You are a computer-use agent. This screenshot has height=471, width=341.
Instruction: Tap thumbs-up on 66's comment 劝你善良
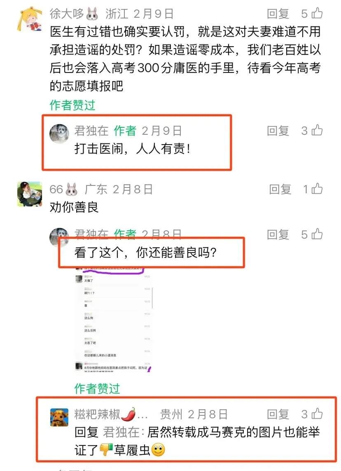tap(317, 189)
